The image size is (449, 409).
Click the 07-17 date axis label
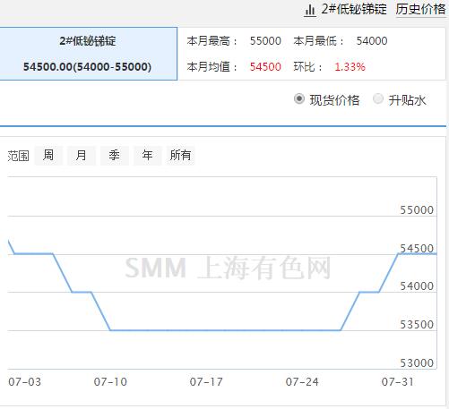coord(206,382)
